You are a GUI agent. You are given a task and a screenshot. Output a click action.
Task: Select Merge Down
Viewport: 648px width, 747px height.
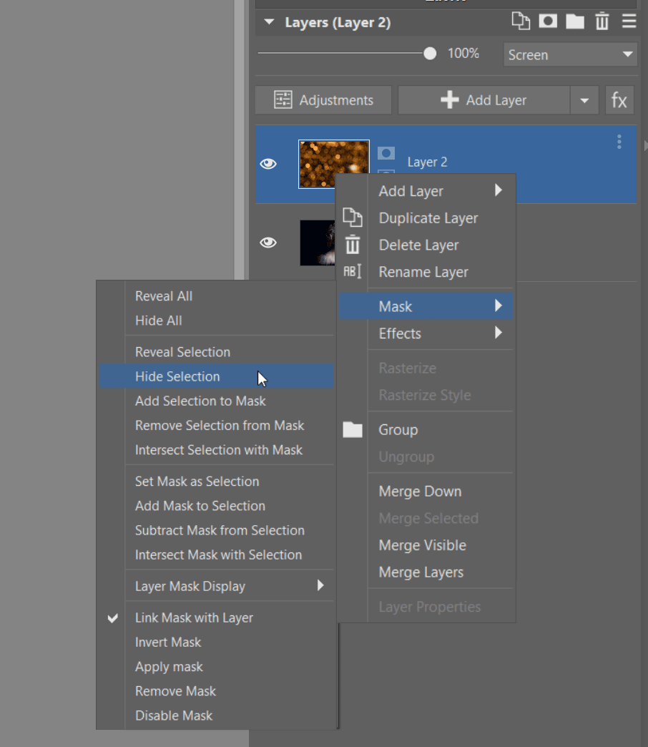420,492
